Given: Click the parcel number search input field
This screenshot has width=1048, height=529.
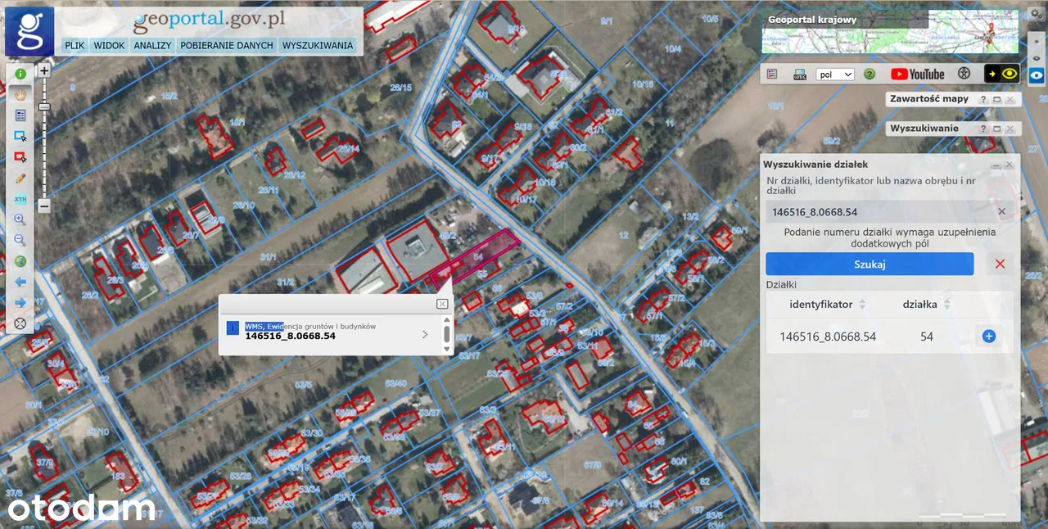Looking at the screenshot, I should (x=880, y=212).
